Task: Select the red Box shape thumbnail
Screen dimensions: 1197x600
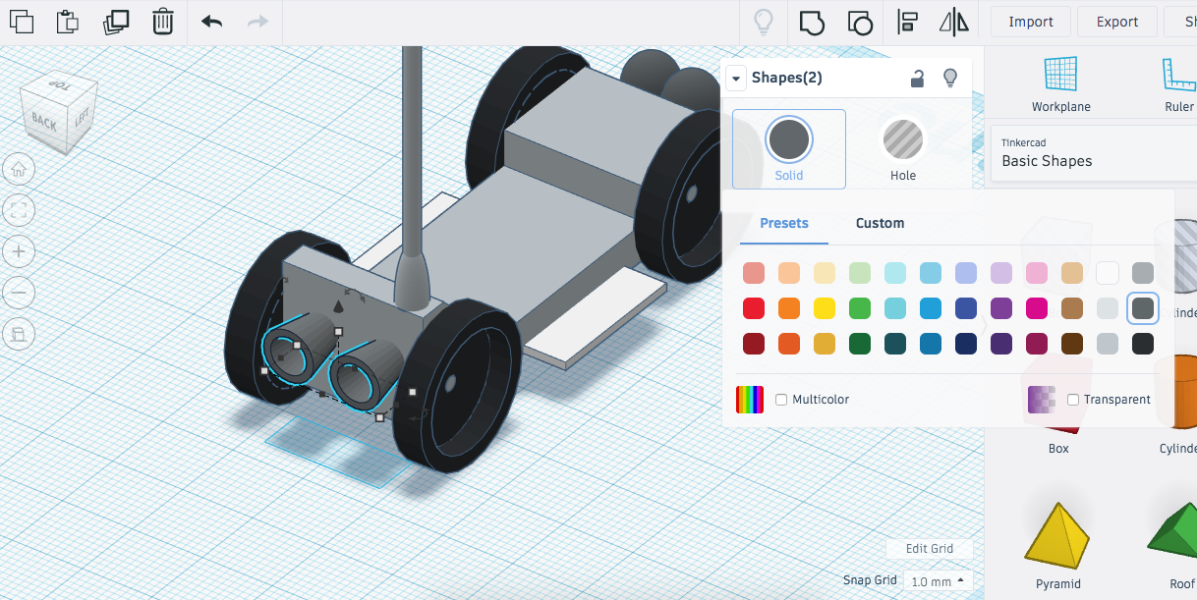Action: click(1057, 429)
